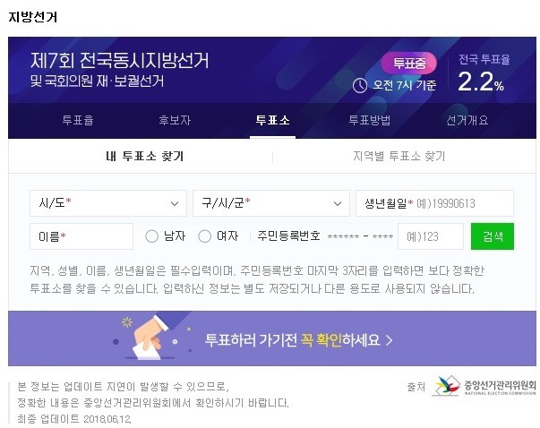The image size is (540, 428).
Task: Switch to the 후보자 tab
Action: coord(175,120)
